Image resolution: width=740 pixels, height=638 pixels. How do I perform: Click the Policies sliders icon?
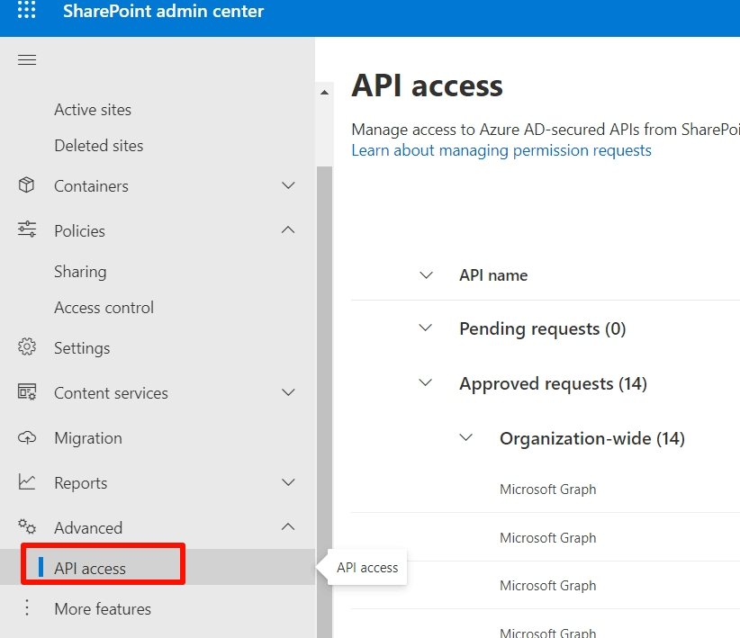coord(27,229)
